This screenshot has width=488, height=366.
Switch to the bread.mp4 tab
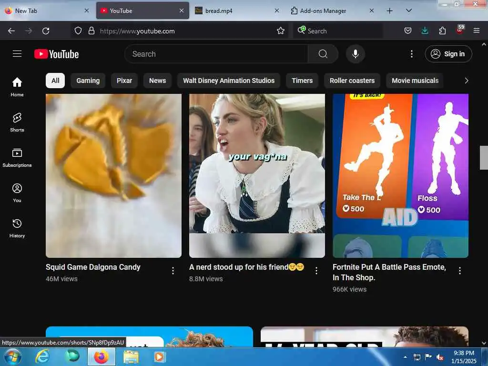coord(236,10)
